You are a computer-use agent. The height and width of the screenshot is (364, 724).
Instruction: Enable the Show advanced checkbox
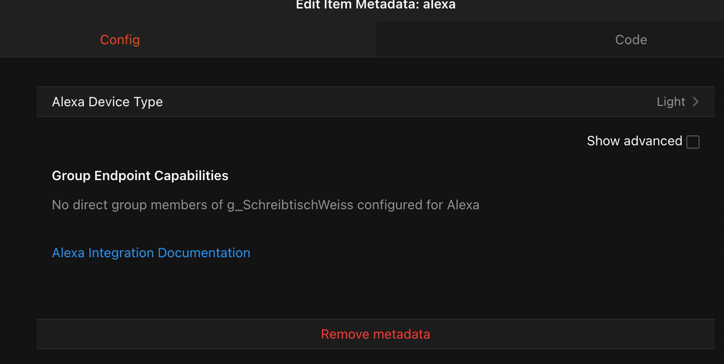pyautogui.click(x=692, y=142)
